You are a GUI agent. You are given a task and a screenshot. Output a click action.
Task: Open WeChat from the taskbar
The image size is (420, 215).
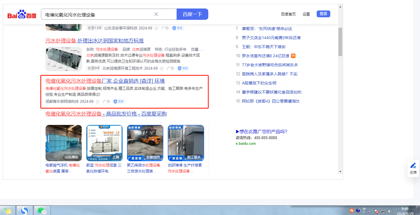[42, 211]
